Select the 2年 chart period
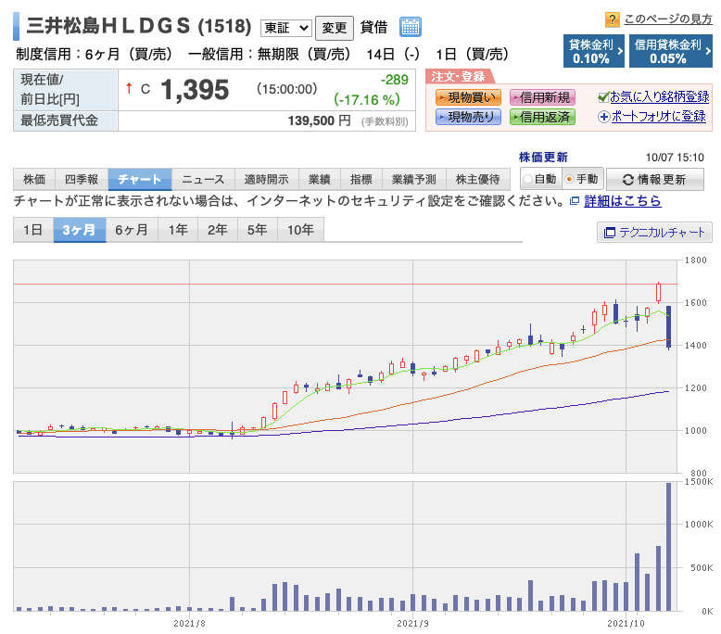721x634 pixels. point(218,230)
